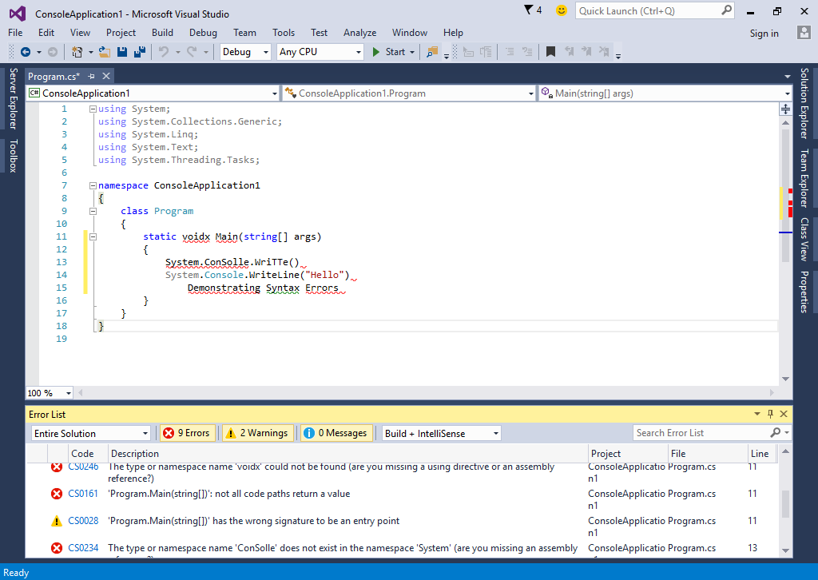This screenshot has width=818, height=580.
Task: Collapse the Main method outline block
Action: pyautogui.click(x=93, y=236)
